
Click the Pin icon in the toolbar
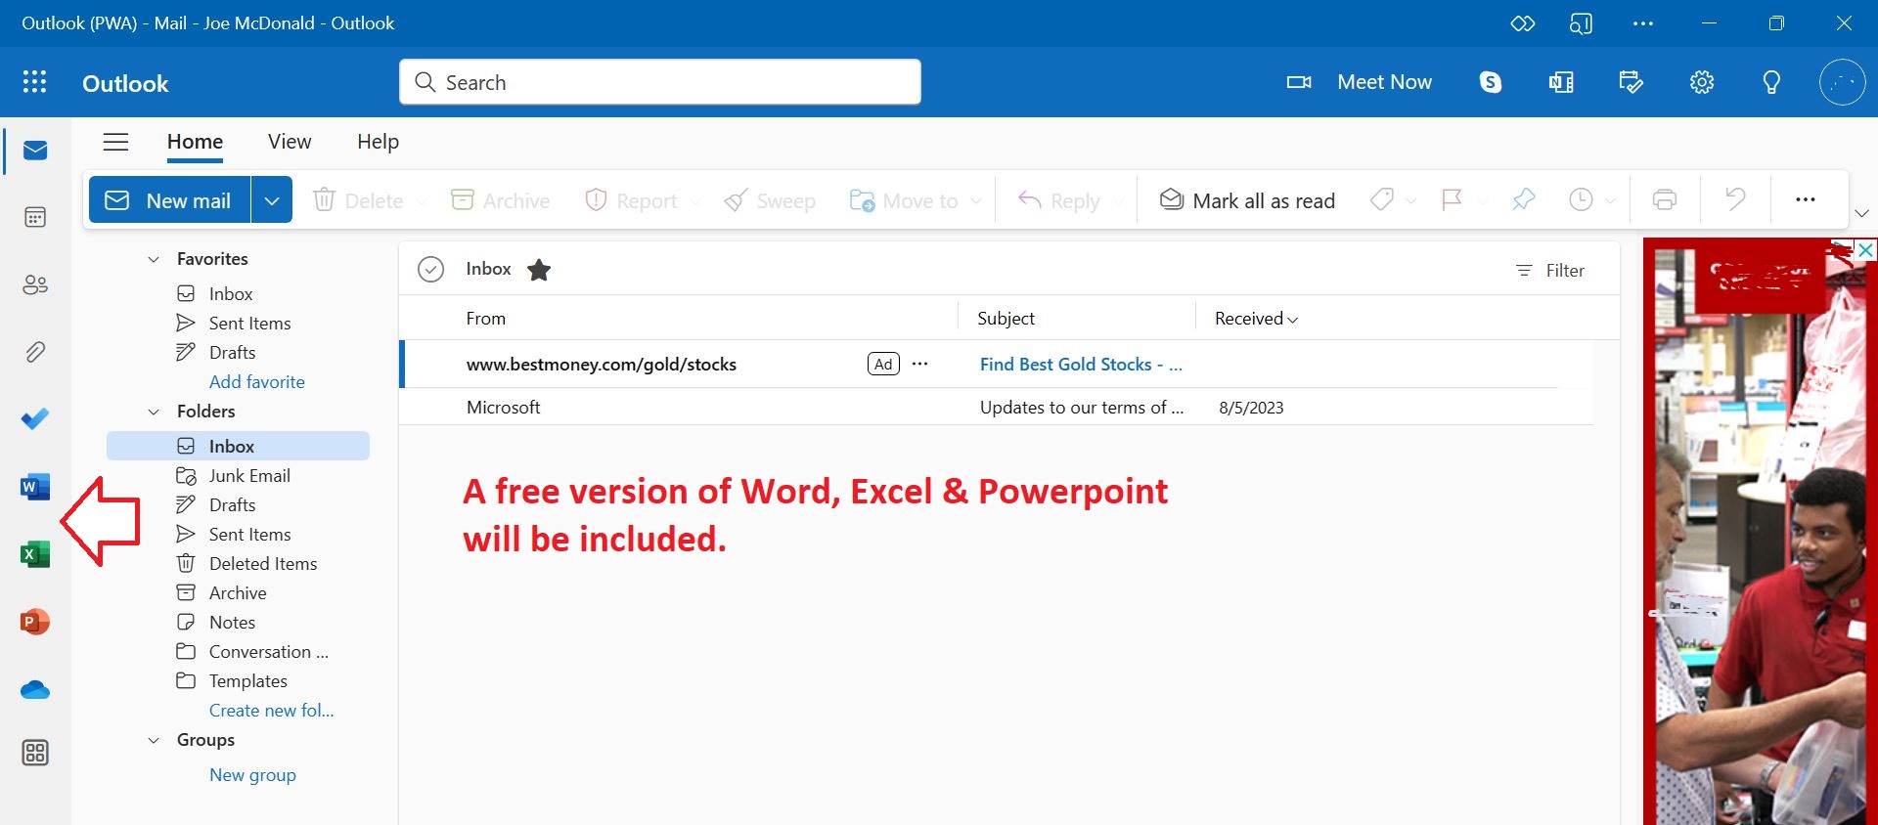1523,200
